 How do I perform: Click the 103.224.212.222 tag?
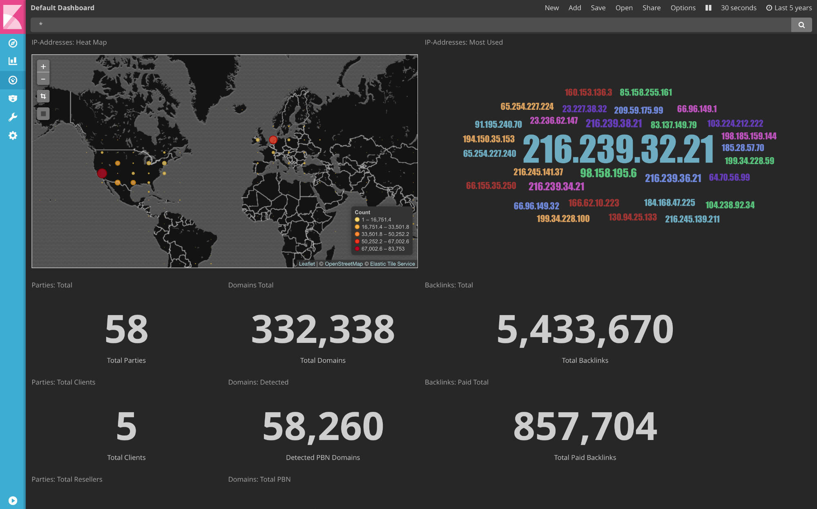coord(735,123)
